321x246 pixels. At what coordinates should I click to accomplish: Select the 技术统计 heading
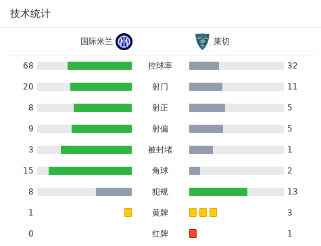(x=30, y=14)
